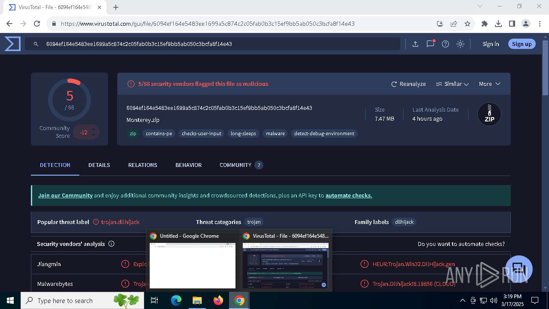Open the volume speaker tray icon
This screenshot has height=309, width=549.
point(494,300)
